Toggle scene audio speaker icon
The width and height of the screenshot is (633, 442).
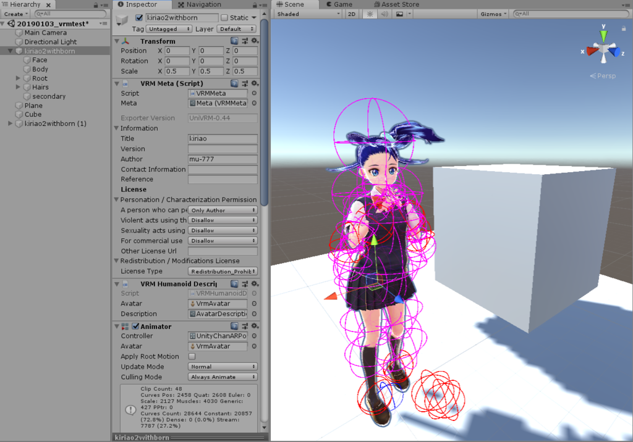[384, 14]
